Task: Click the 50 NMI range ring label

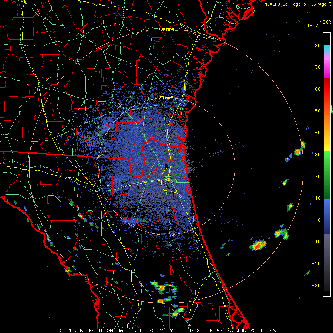Action: pyautogui.click(x=166, y=98)
